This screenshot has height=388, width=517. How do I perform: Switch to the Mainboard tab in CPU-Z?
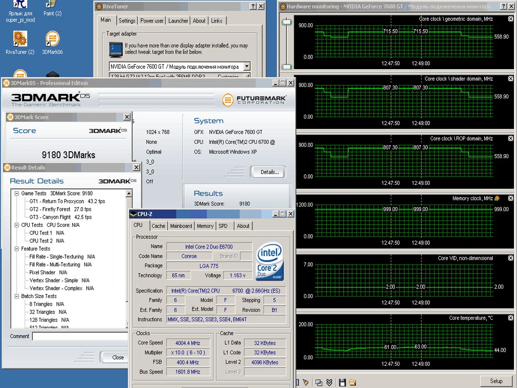point(181,226)
